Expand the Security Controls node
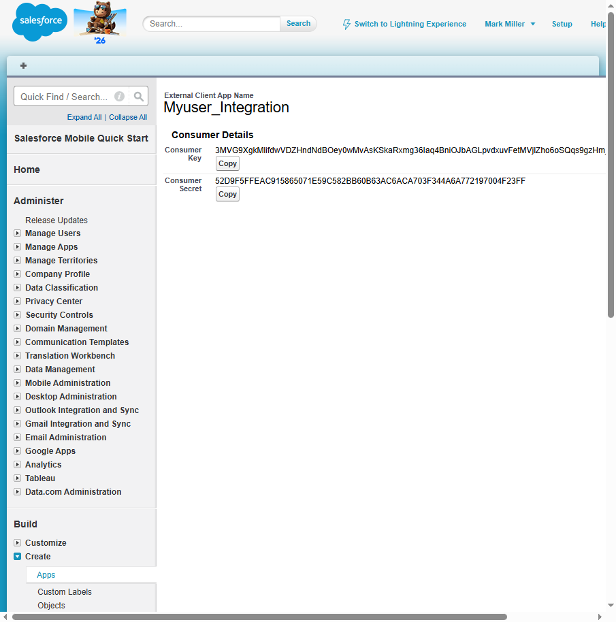The width and height of the screenshot is (616, 622). [18, 315]
